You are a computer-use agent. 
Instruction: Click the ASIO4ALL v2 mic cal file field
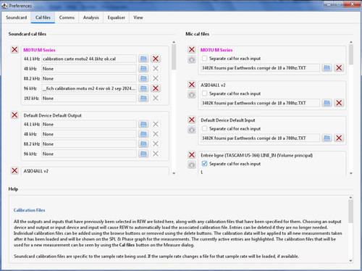click(260, 103)
